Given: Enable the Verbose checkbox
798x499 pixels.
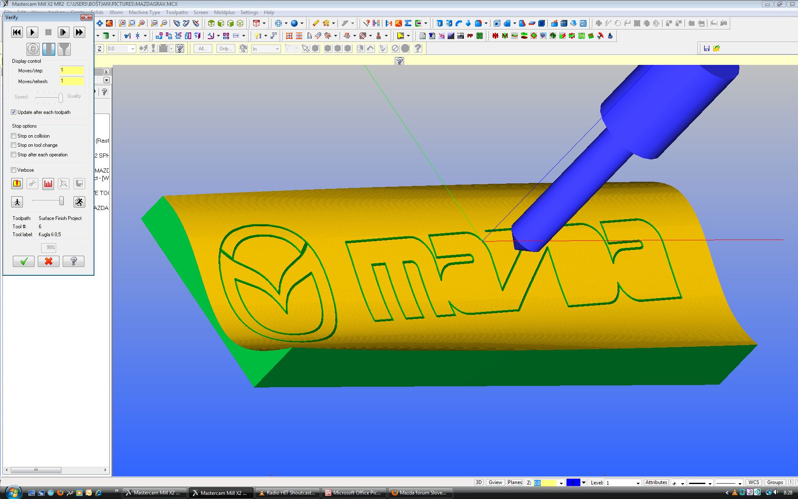Looking at the screenshot, I should [x=14, y=170].
